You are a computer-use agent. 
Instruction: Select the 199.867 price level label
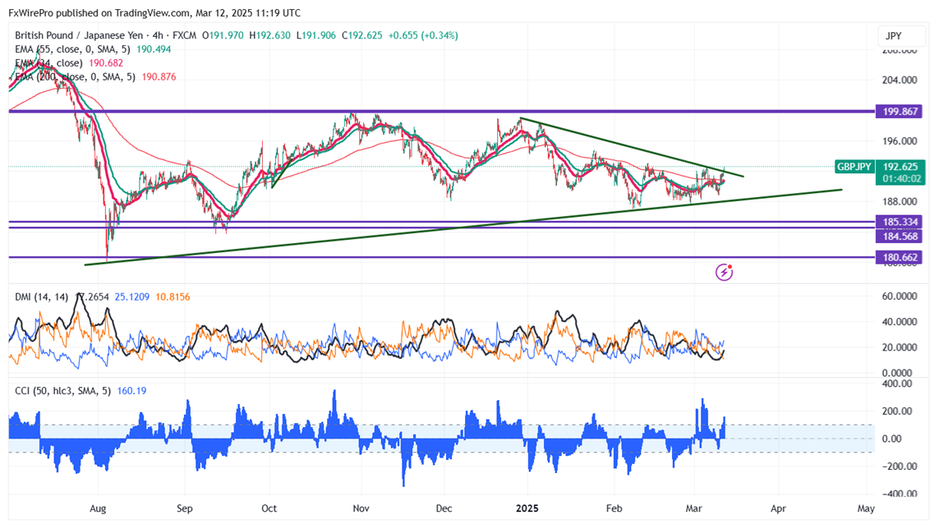coord(900,112)
